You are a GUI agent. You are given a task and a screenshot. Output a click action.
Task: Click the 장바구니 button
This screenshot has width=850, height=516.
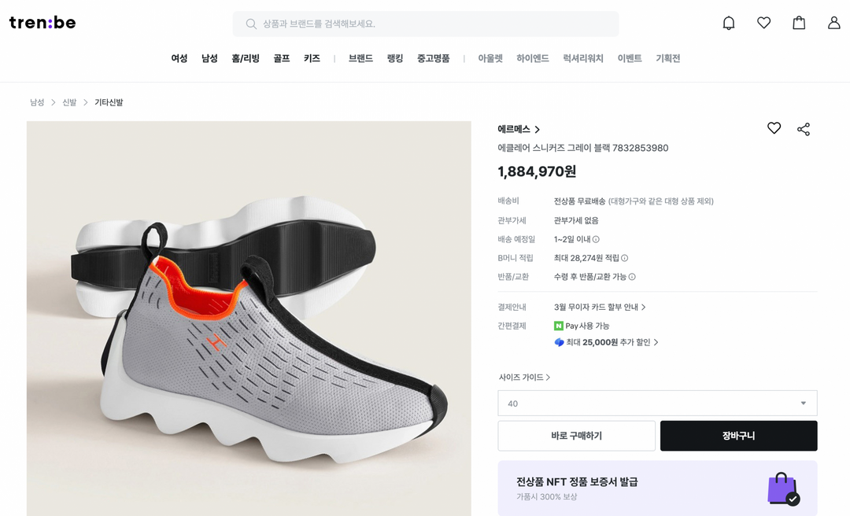click(x=738, y=436)
